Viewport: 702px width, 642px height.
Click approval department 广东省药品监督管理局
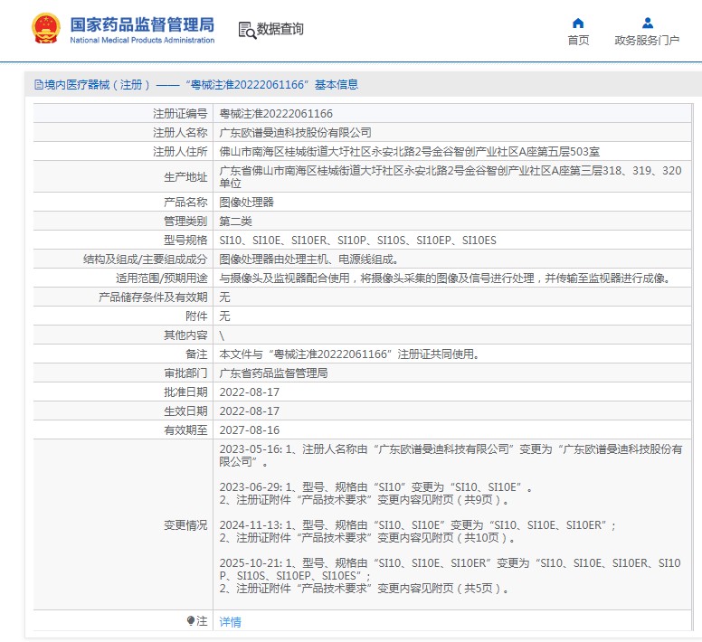(x=273, y=373)
